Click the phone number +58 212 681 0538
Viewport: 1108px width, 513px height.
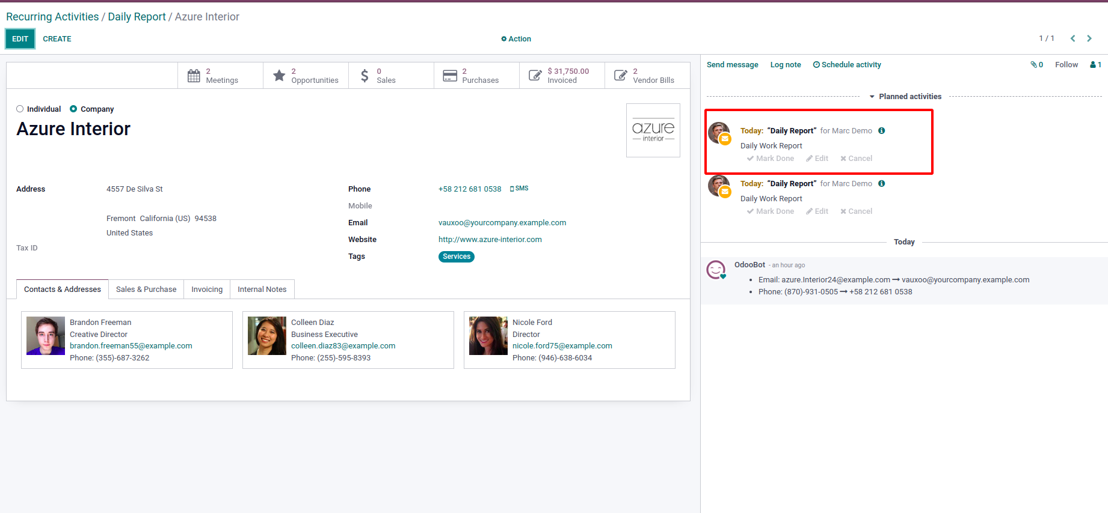coord(470,189)
